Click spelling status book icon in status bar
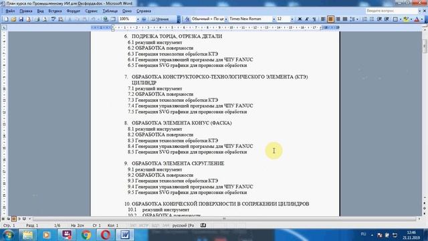Image resolution: width=428 pixels, height=241 pixels. pos(203,226)
